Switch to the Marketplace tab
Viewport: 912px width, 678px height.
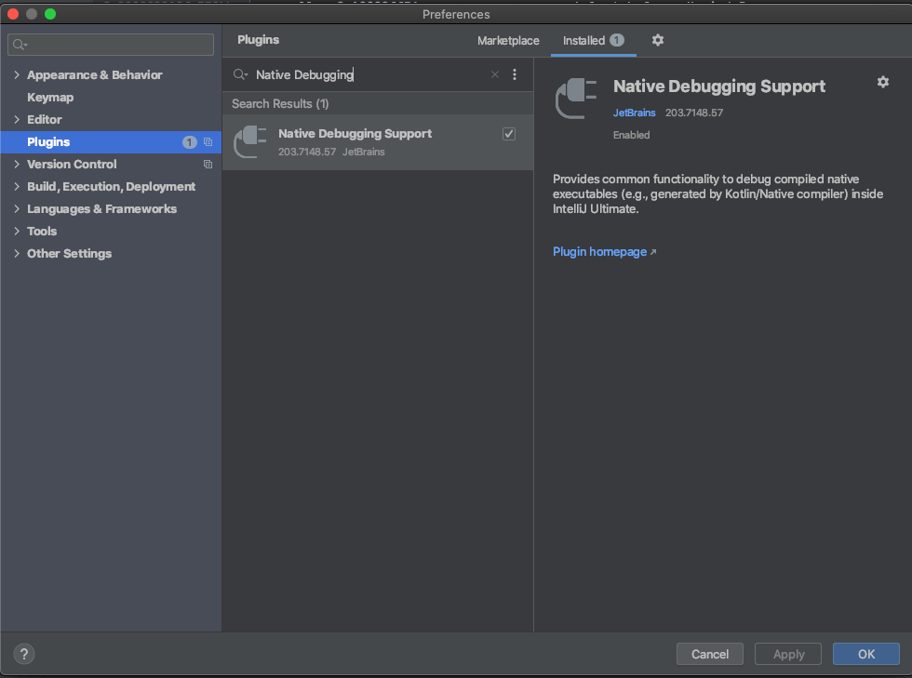coord(508,41)
